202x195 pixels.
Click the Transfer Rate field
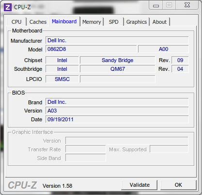coord(86,149)
